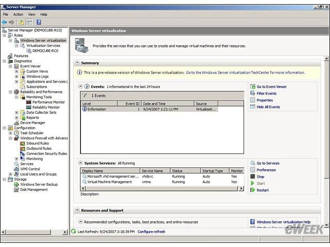Image resolution: width=330 pixels, height=247 pixels.
Task: Click the Filter Events link
Action: [267, 93]
